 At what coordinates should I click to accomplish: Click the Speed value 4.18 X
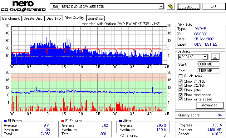click(x=217, y=134)
